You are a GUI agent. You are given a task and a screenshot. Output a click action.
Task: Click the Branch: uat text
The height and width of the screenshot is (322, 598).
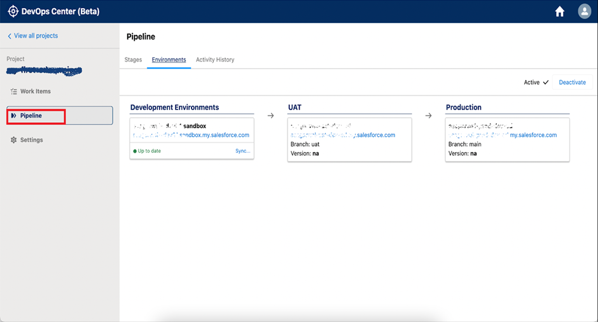tap(305, 144)
